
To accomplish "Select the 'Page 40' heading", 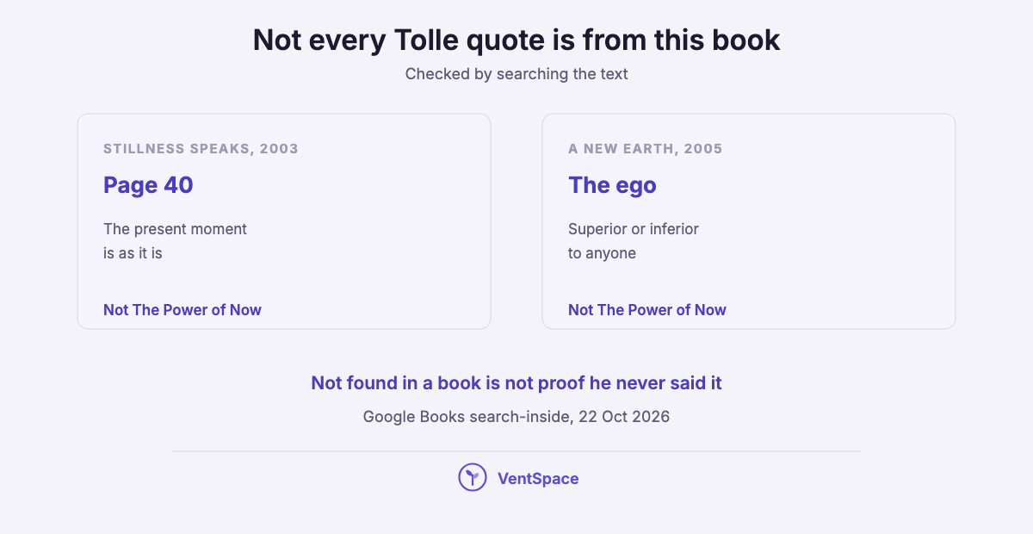I will coord(148,185).
